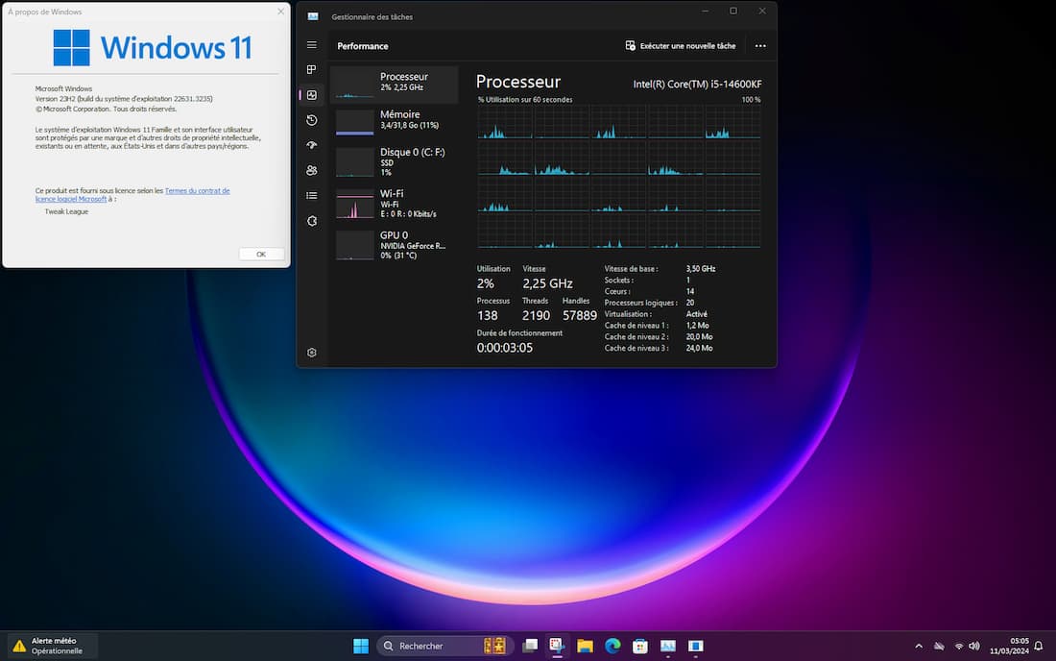Switch to Task Manager taskbar icon
This screenshot has width=1056, height=661.
tap(667, 647)
